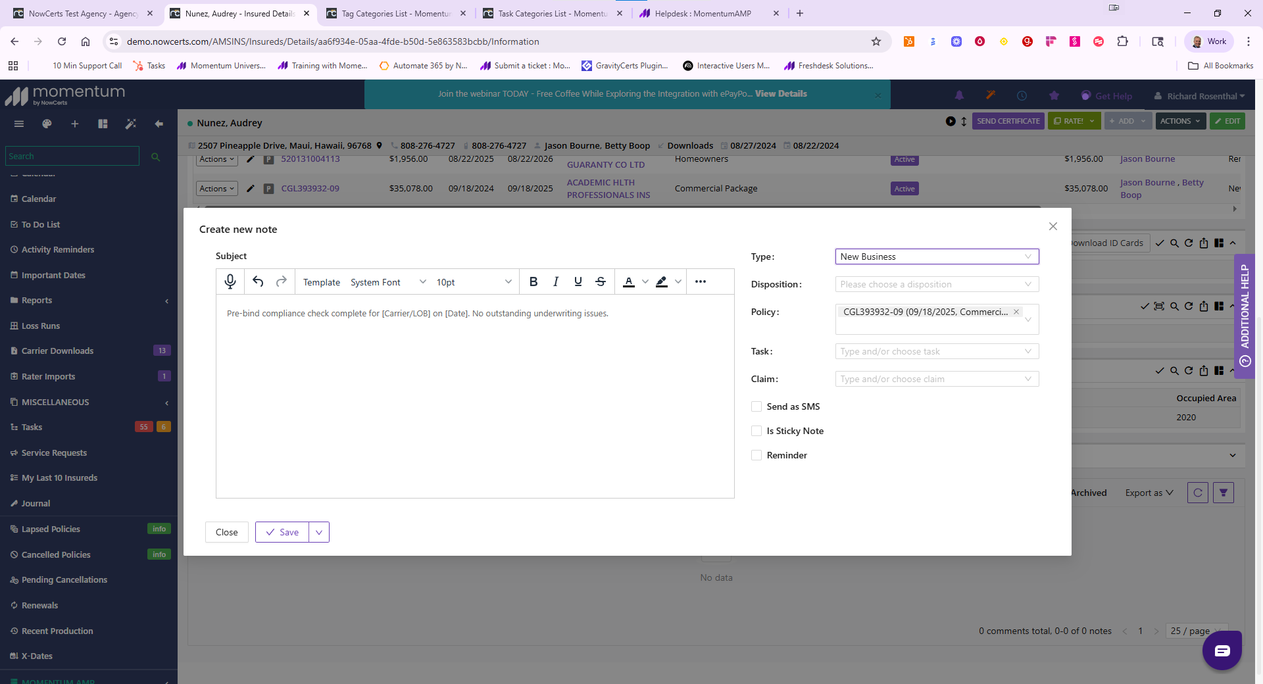Switch to Tag Categories List browser tab
This screenshot has width=1263, height=684.
click(395, 13)
